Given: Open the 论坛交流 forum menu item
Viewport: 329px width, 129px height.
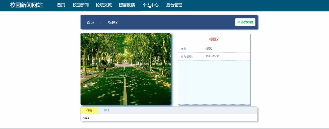Looking at the screenshot, I should pyautogui.click(x=104, y=5).
